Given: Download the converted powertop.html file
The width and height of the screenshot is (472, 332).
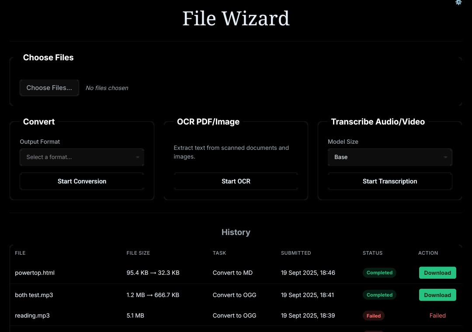Looking at the screenshot, I should click(x=437, y=273).
